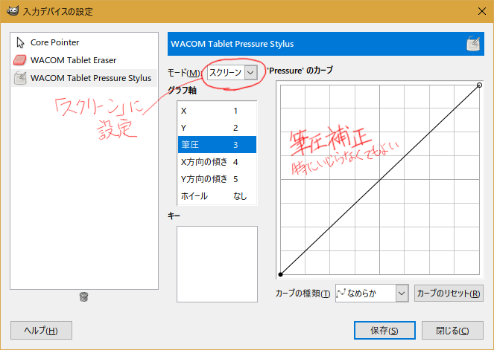Select the 筆圧 axis row

217,144
